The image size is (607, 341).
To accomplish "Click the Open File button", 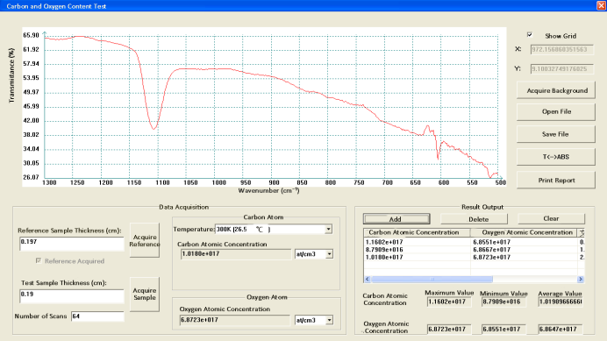I will click(556, 111).
